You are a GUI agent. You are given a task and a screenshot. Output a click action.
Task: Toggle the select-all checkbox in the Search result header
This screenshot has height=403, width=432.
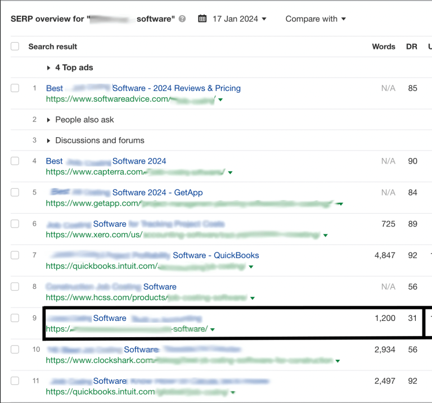[x=15, y=46]
